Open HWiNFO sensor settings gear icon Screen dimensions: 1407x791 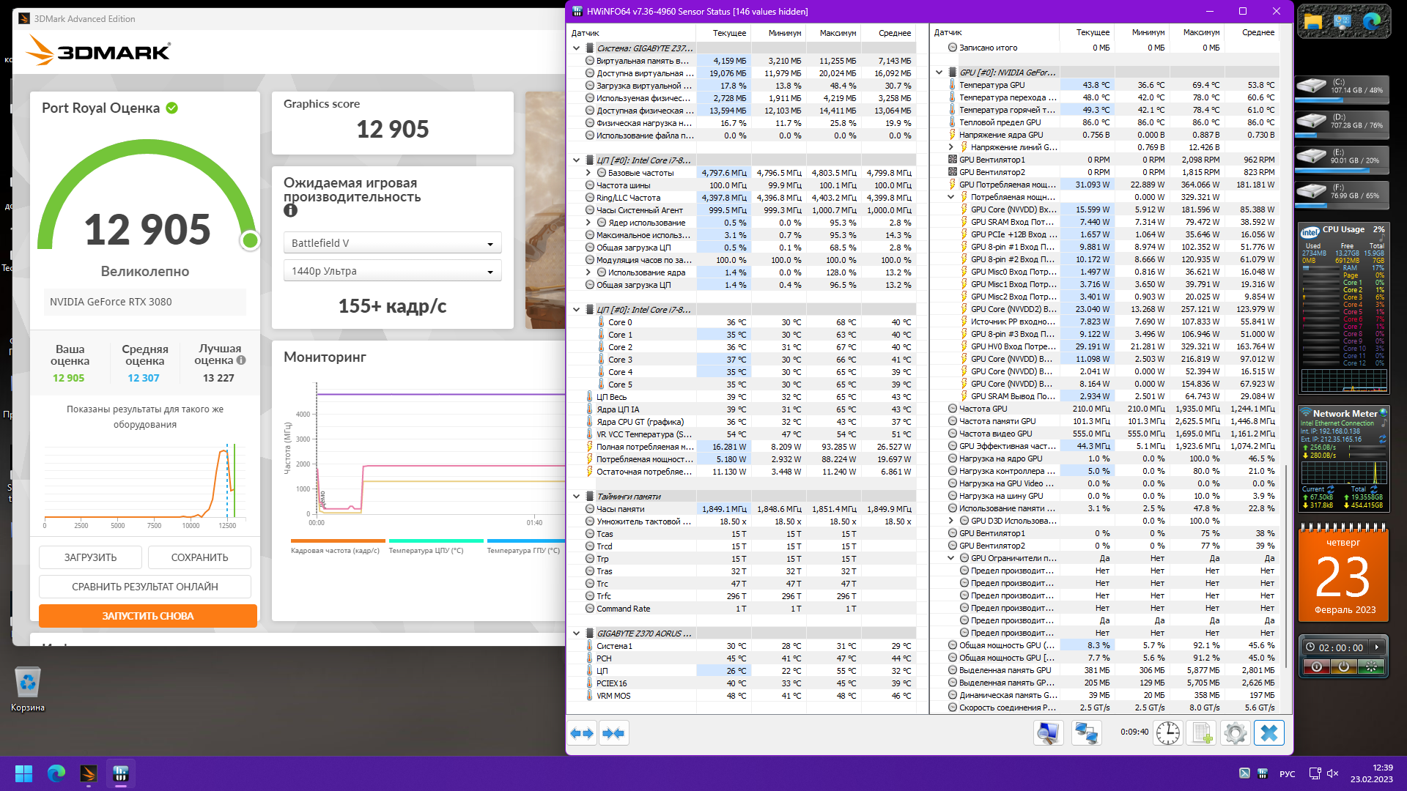pos(1236,733)
